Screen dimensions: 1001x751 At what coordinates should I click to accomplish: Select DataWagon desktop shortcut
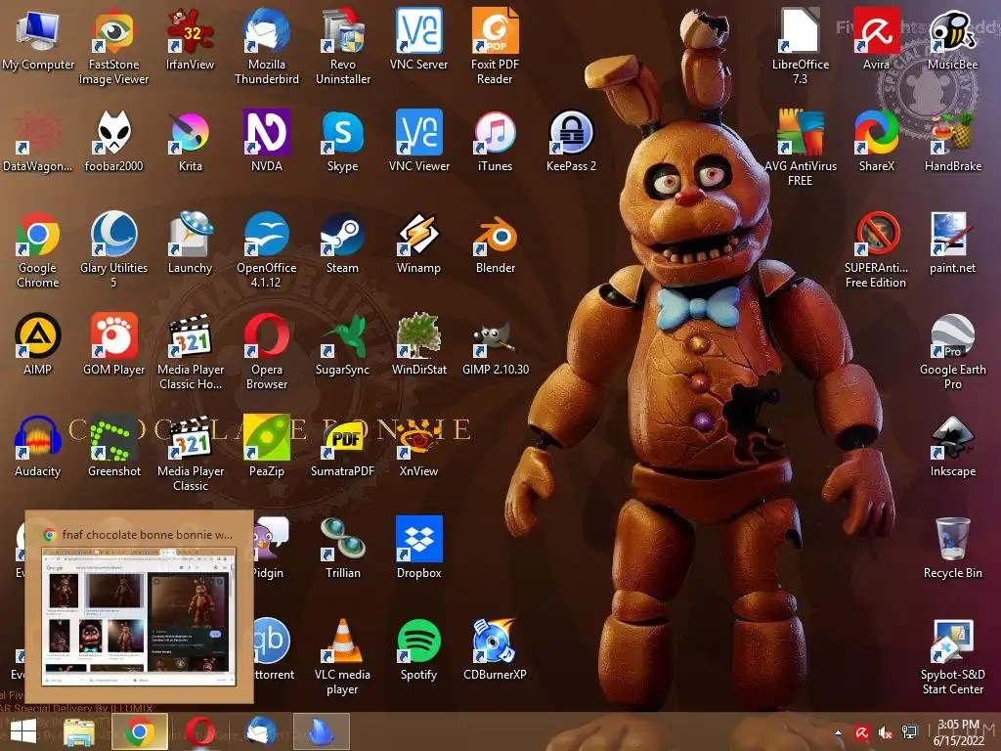[38, 142]
